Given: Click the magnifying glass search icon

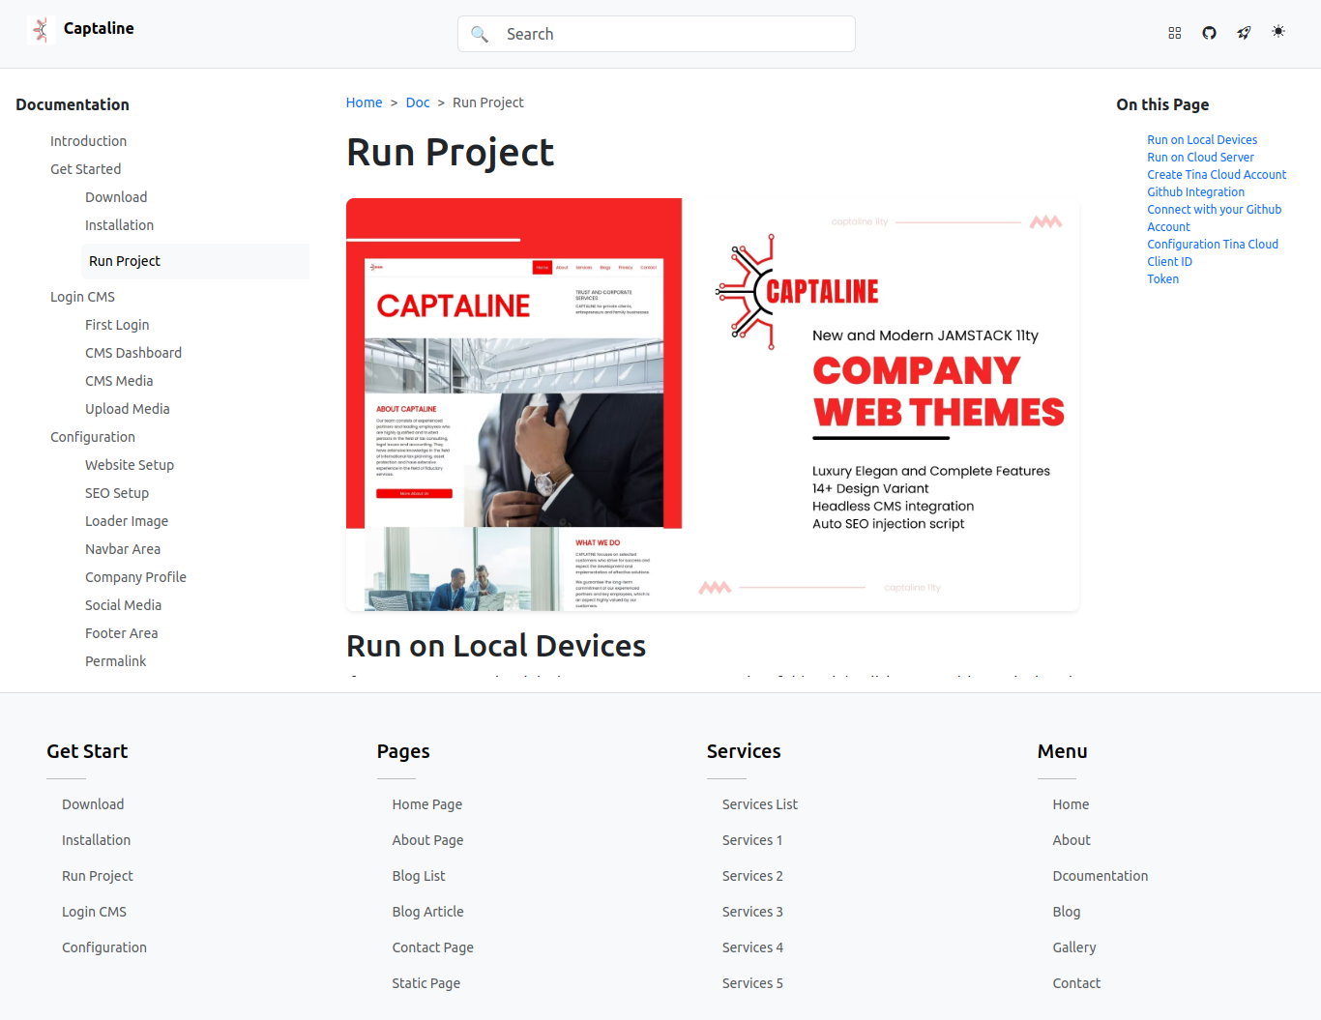Looking at the screenshot, I should [480, 35].
